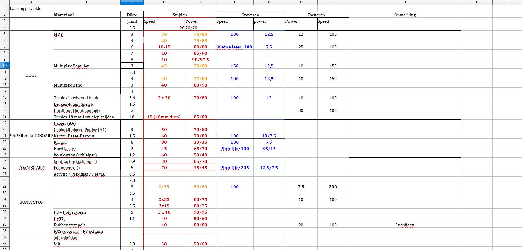The height and width of the screenshot is (250, 522).
Task: Click the '10-15' speed cell
Action: pyautogui.click(x=164, y=47)
